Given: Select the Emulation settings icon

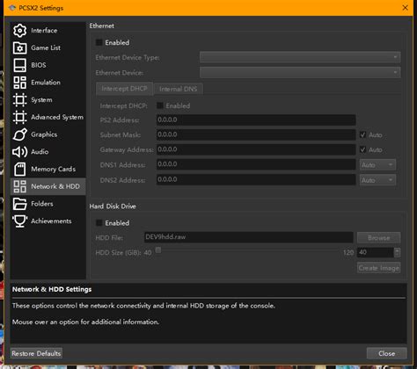Looking at the screenshot, I should 19,83.
